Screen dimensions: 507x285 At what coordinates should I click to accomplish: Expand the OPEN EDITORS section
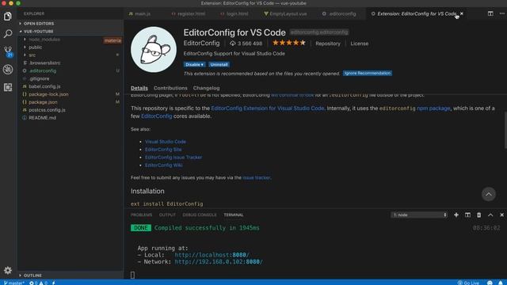39,24
